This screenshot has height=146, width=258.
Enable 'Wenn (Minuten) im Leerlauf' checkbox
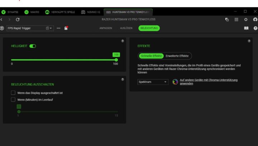pyautogui.click(x=13, y=100)
